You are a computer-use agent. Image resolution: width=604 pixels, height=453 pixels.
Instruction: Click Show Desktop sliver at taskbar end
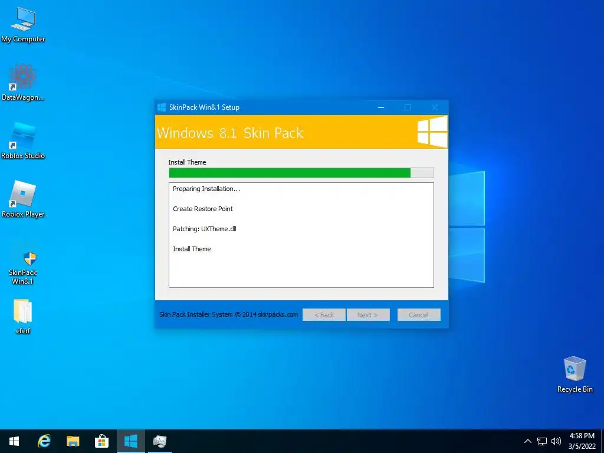click(602, 441)
